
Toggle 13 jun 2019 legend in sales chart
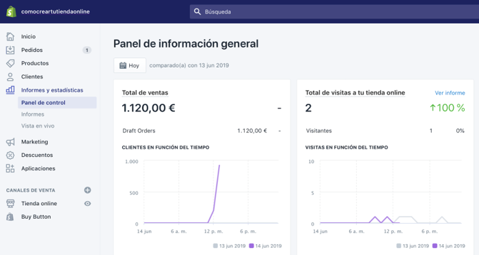pos(229,246)
